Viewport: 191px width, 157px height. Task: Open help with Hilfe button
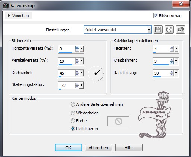click(x=129, y=148)
